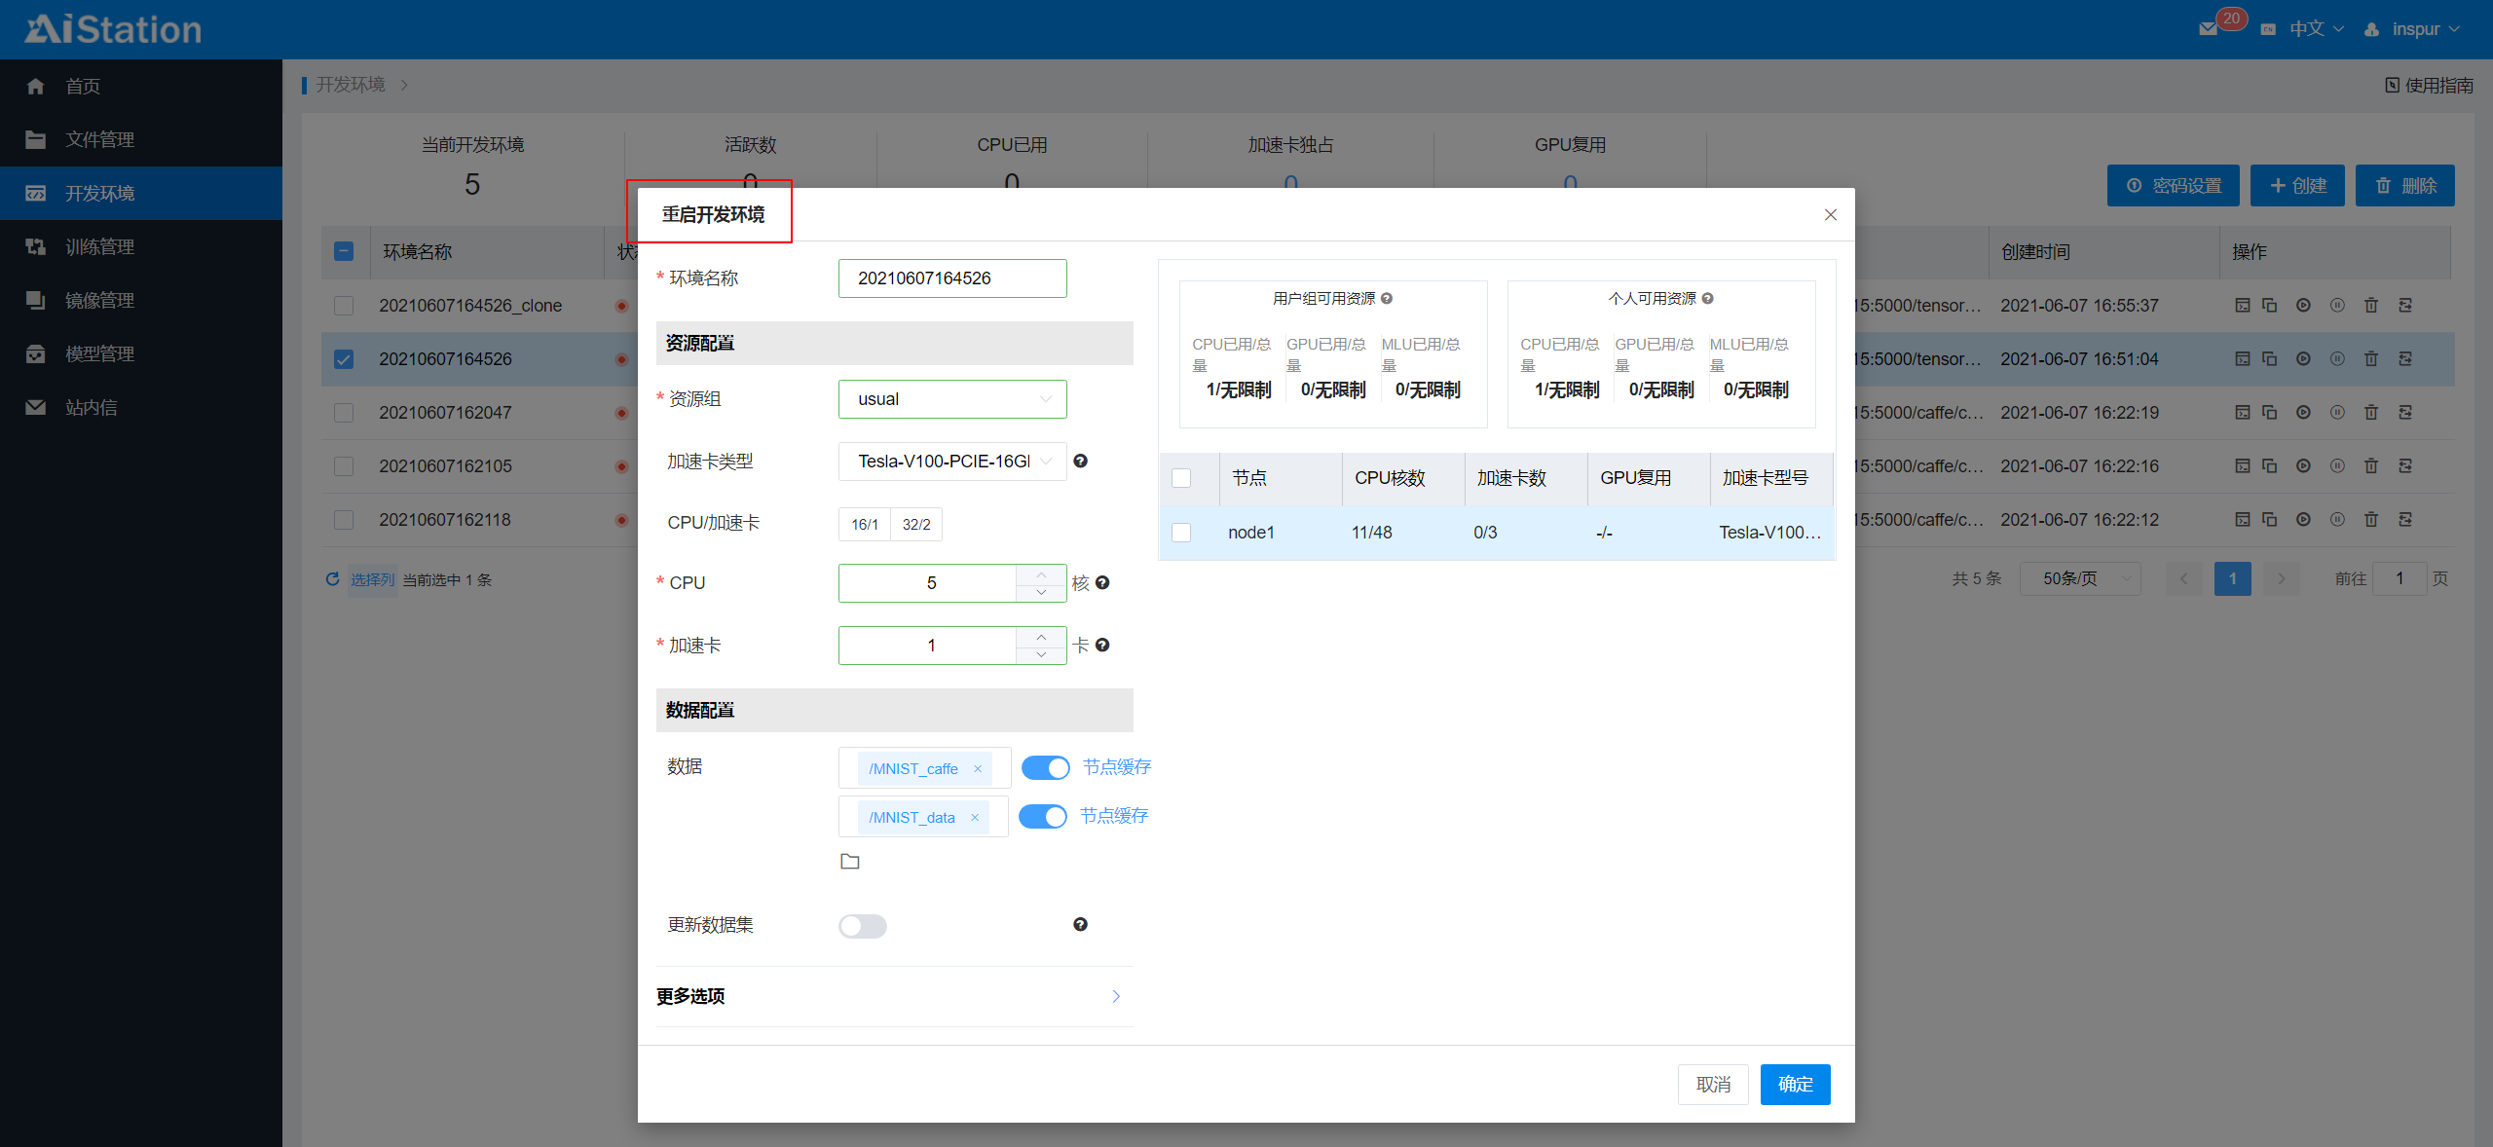This screenshot has width=2493, height=1147.
Task: Toggle node cache switch for /MNIST_data
Action: tap(1043, 816)
